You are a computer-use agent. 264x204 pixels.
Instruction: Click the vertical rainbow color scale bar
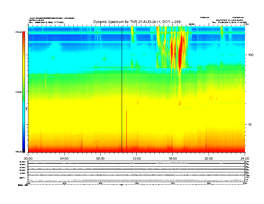(x=24, y=92)
